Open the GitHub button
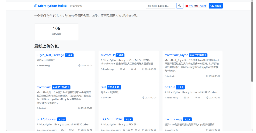 click(216, 6)
